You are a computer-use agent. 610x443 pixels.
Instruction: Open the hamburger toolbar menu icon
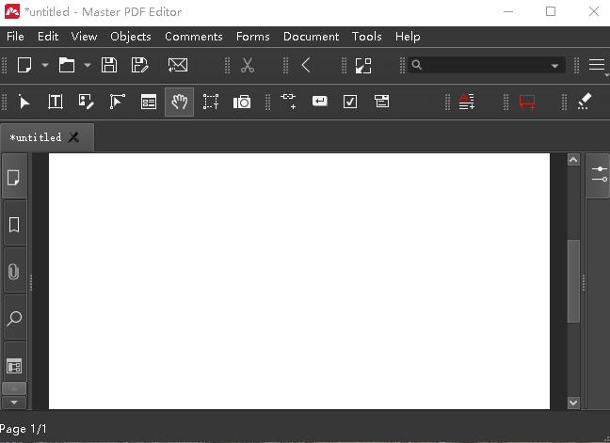click(x=597, y=65)
